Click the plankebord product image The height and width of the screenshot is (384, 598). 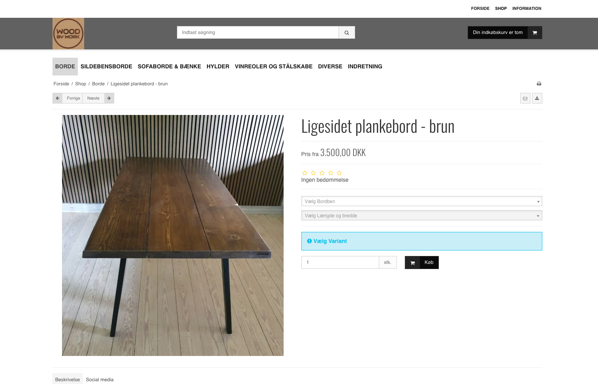[173, 235]
